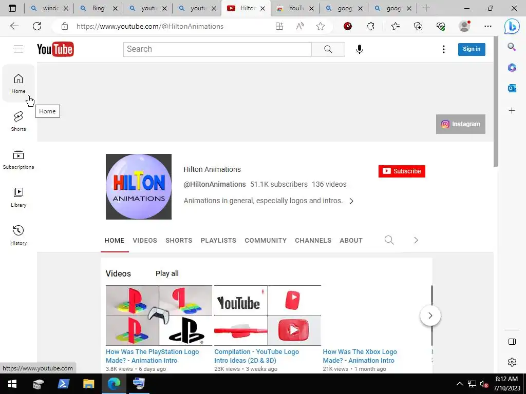Open the ABOUT tab
Screen dimensions: 526x394
pos(351,240)
